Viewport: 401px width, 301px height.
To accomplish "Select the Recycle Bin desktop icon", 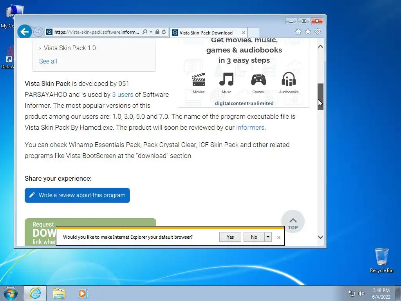I will (x=381, y=261).
